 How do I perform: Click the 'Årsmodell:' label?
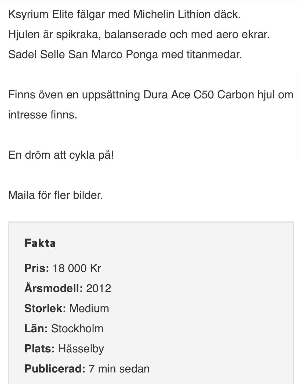click(53, 288)
